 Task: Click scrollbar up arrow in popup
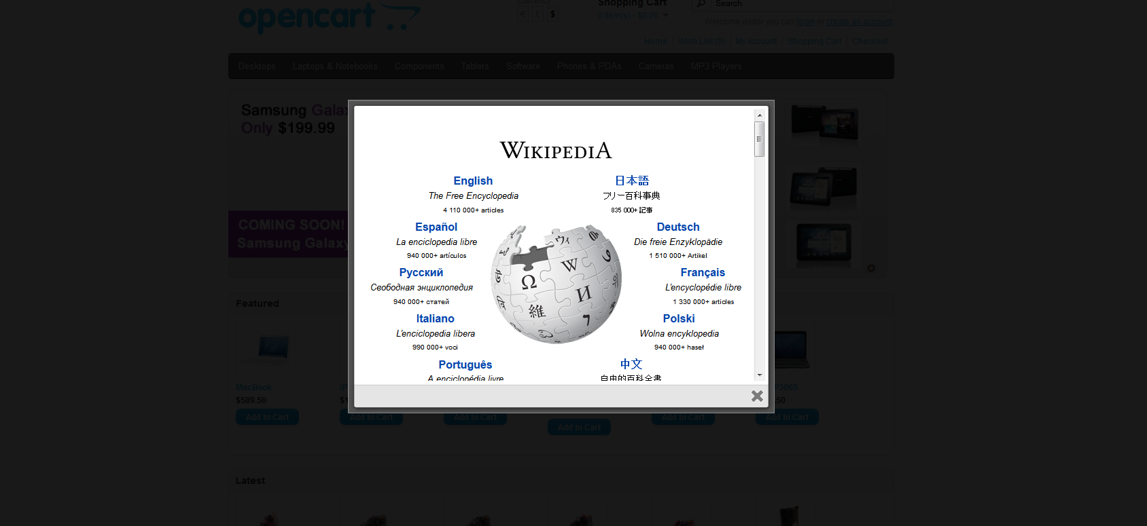(x=760, y=115)
